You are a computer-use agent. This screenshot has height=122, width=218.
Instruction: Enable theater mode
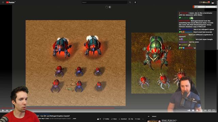click(x=205, y=110)
